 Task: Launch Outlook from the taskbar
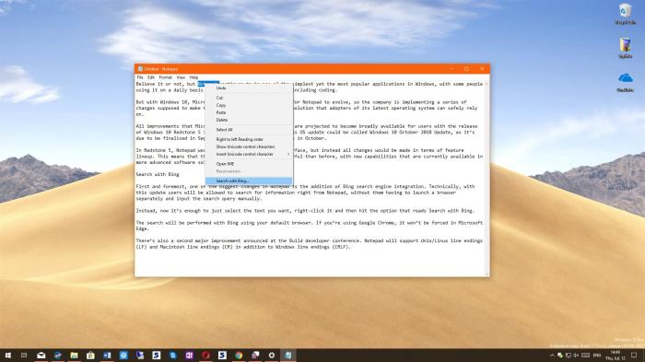click(x=123, y=355)
